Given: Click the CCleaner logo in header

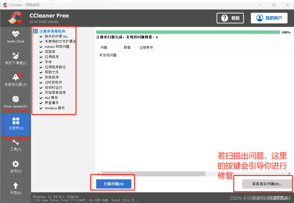Looking at the screenshot, I should [16, 18].
